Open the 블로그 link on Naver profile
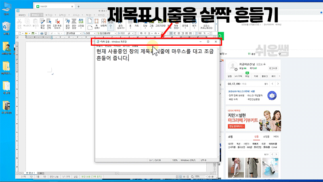This screenshot has height=182, width=323. click(264, 76)
